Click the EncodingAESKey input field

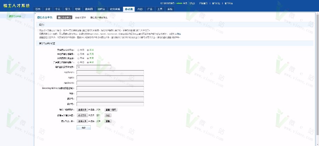(x=110, y=88)
